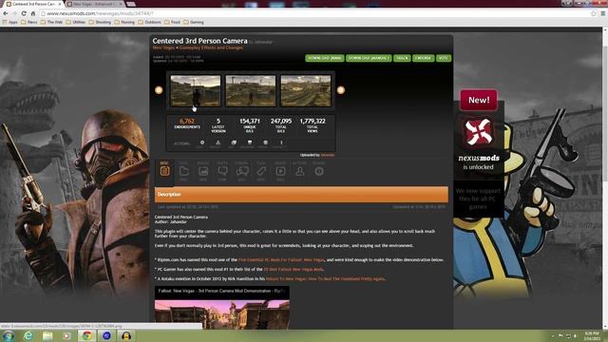Launch Internet Explorer from taskbar
This screenshot has width=608, height=342.
coord(28,335)
